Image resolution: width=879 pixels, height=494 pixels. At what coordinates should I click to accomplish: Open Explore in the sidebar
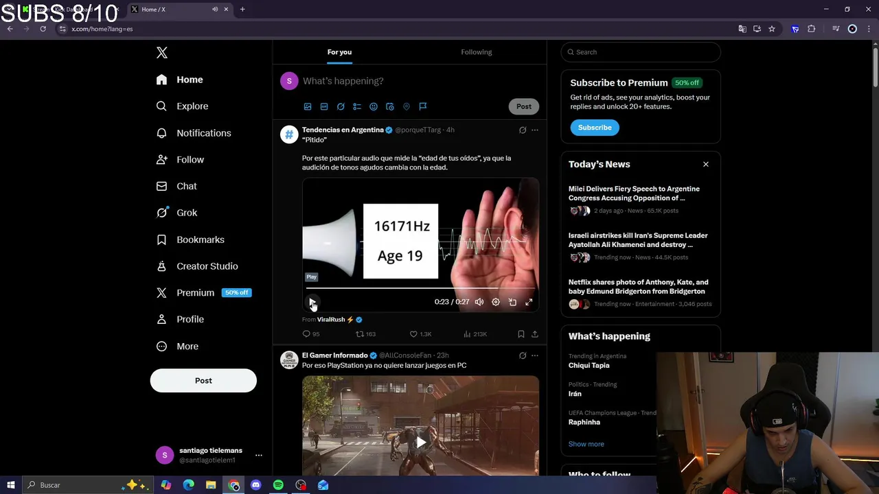click(x=183, y=106)
